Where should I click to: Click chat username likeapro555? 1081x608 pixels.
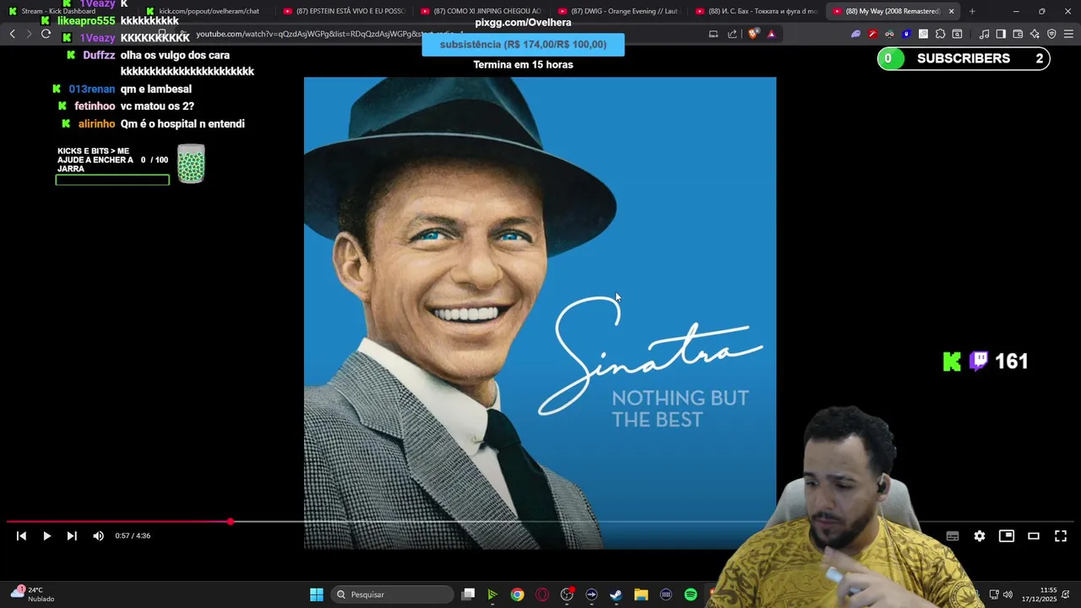[86, 20]
